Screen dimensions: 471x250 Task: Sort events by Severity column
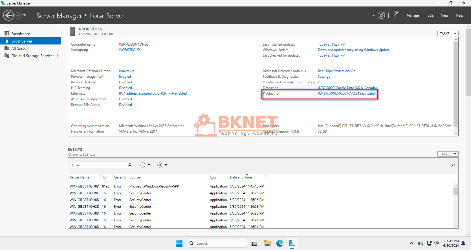pos(120,177)
